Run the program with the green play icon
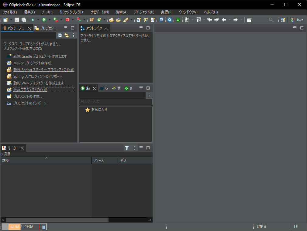Image resolution: width=307 pixels, height=231 pixels. coord(44,20)
